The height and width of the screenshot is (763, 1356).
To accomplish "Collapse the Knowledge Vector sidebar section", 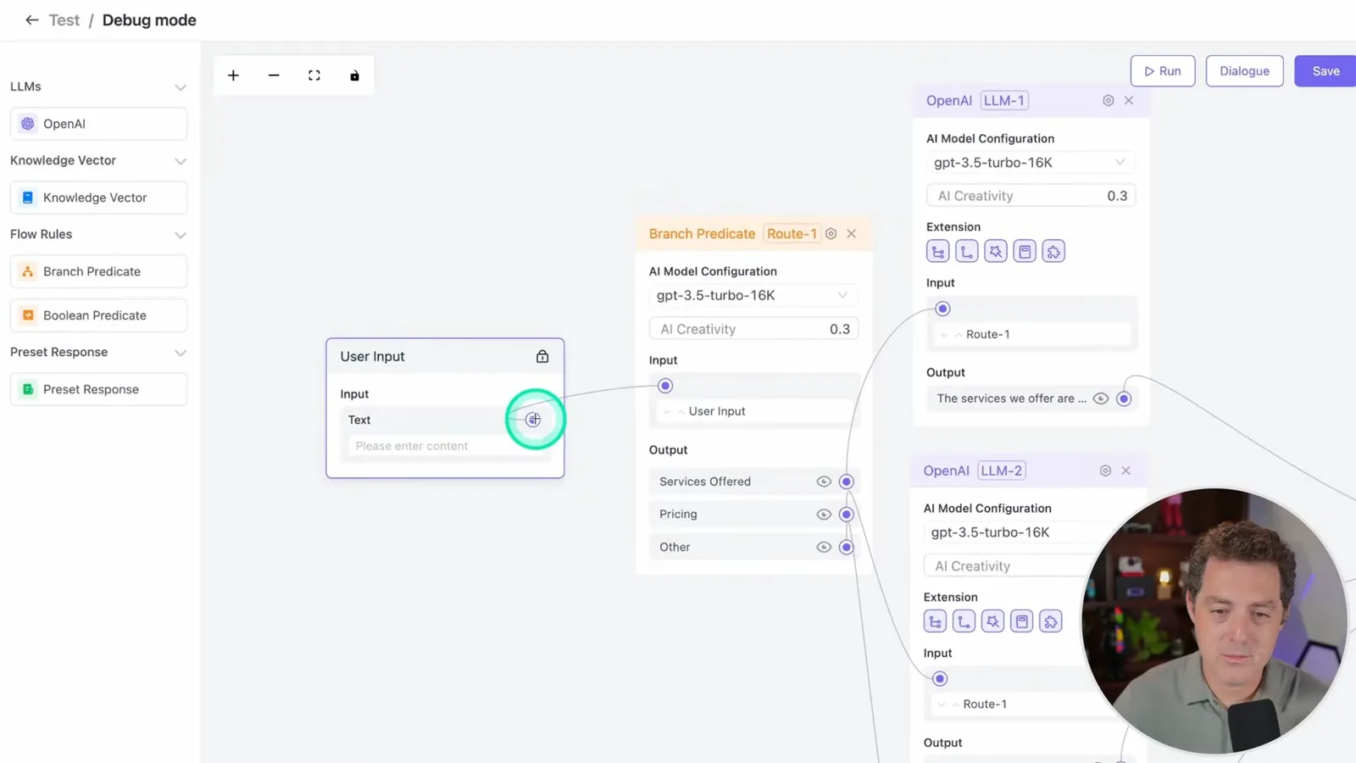I will [181, 161].
